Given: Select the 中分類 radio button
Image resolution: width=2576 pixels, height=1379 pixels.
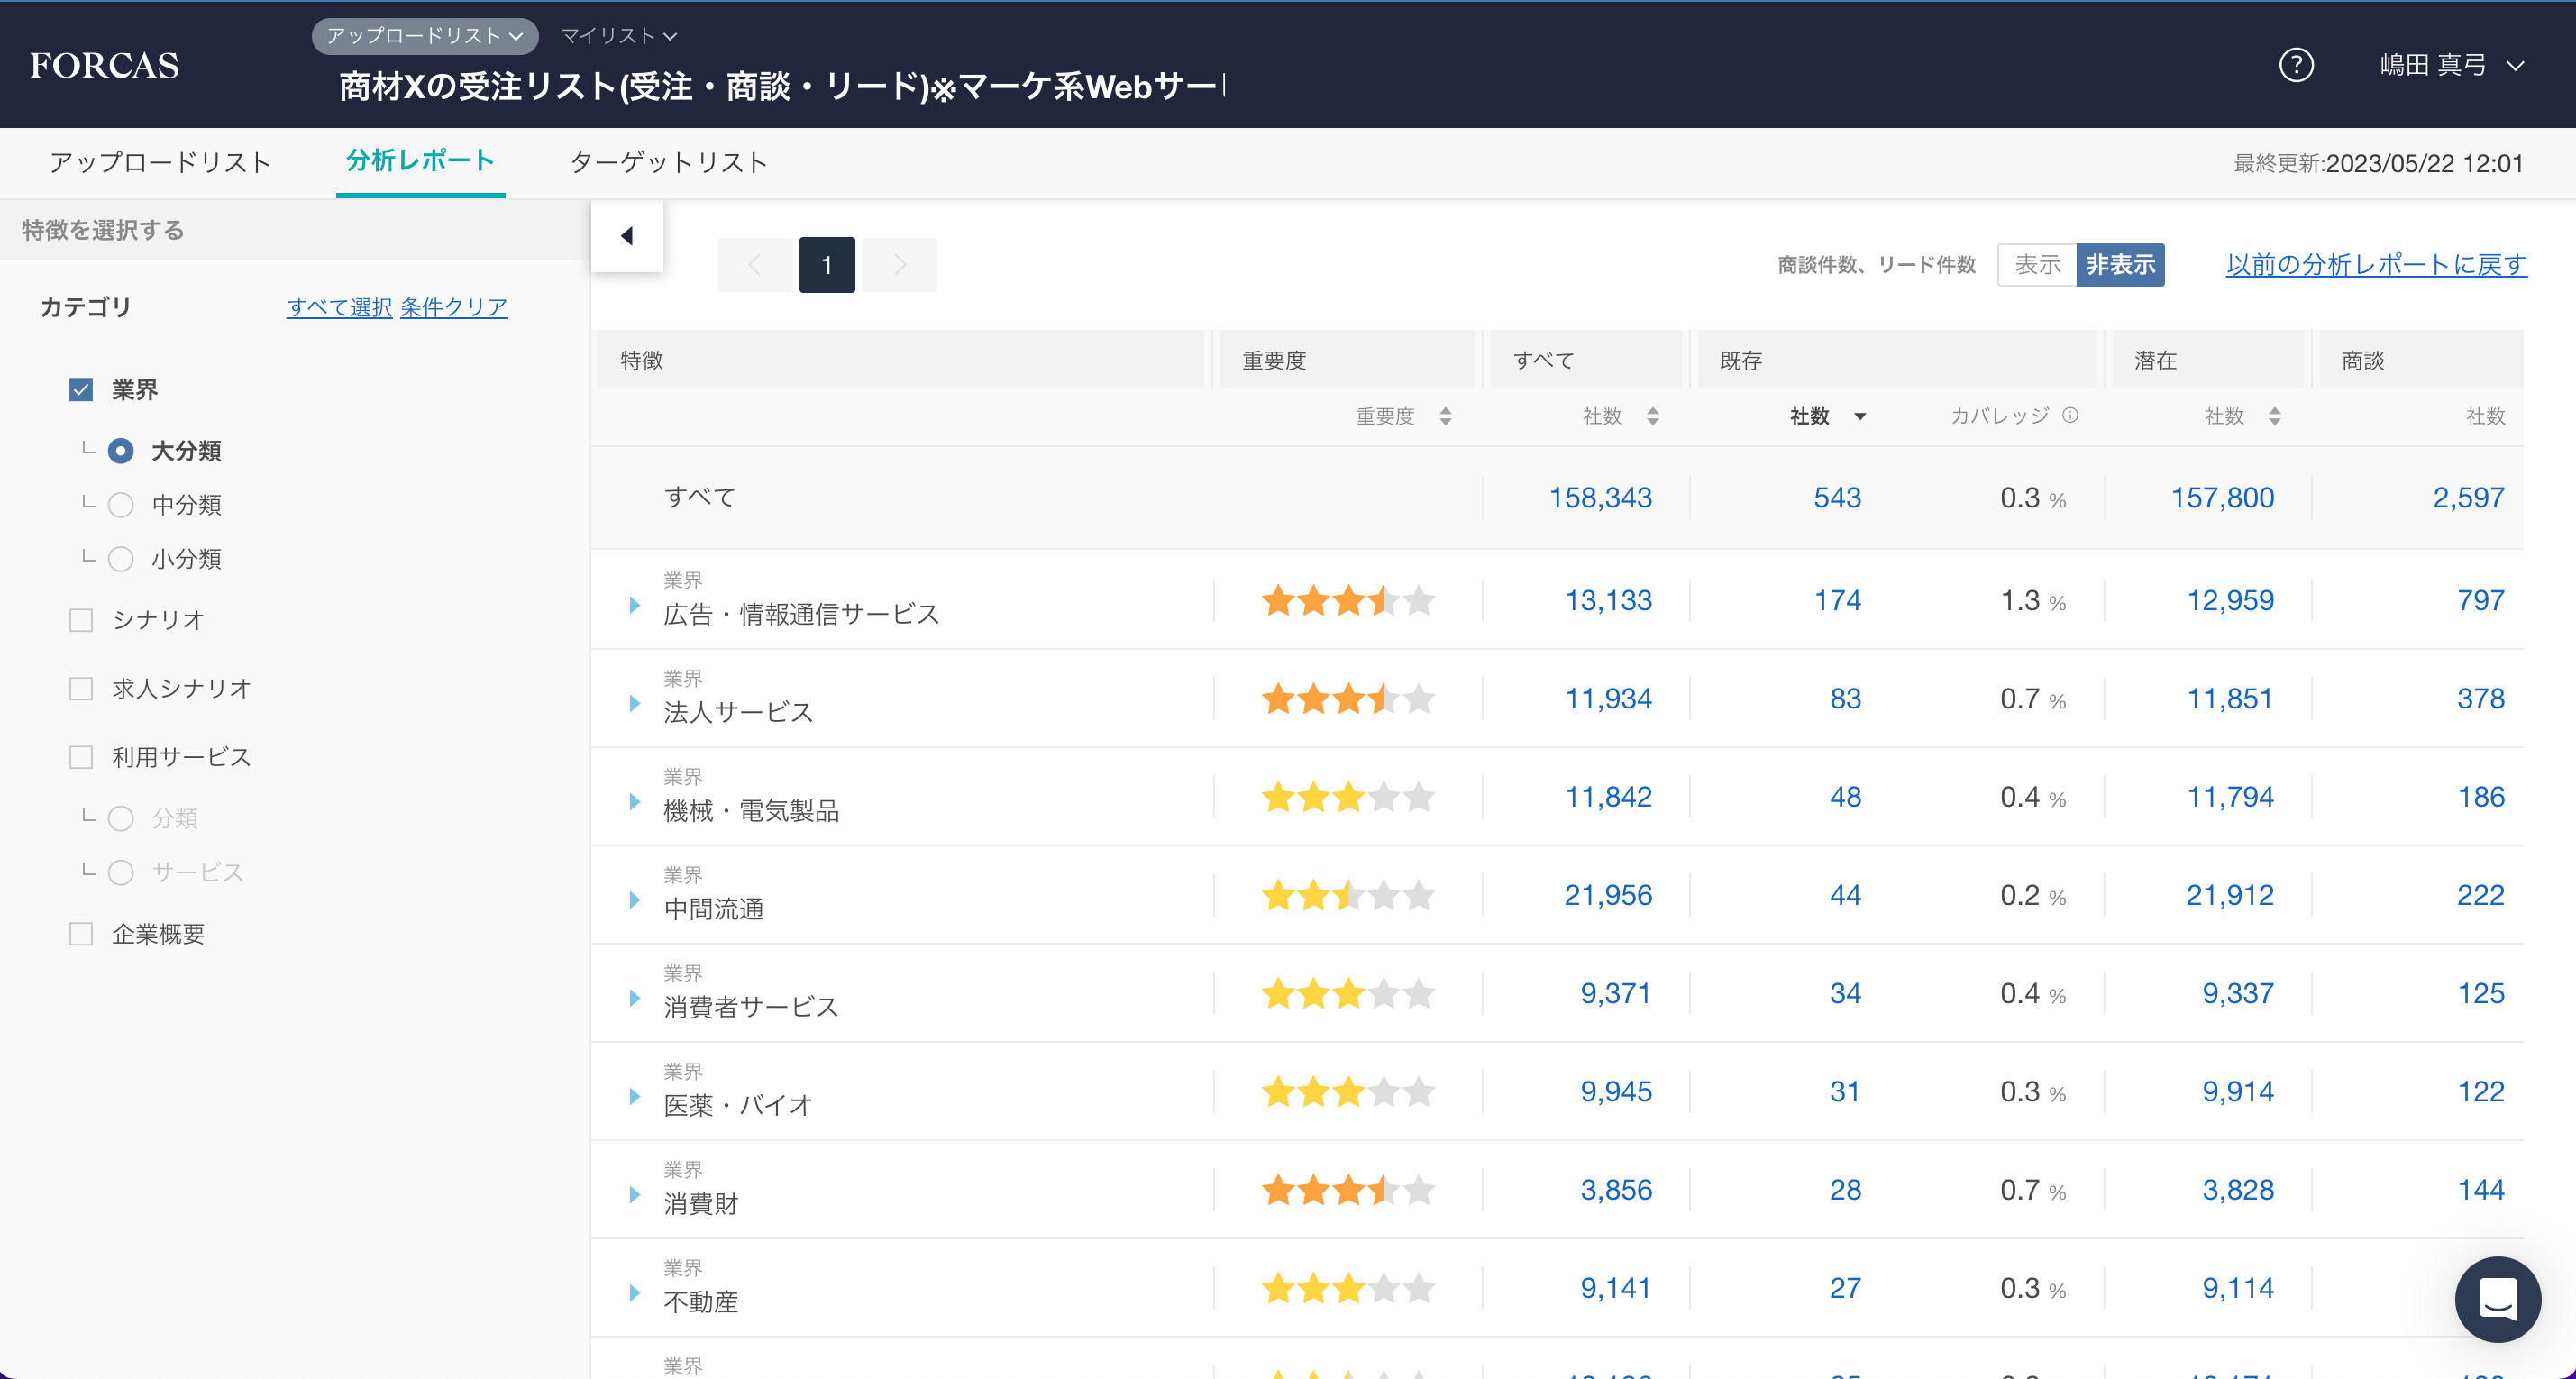Looking at the screenshot, I should 121,505.
